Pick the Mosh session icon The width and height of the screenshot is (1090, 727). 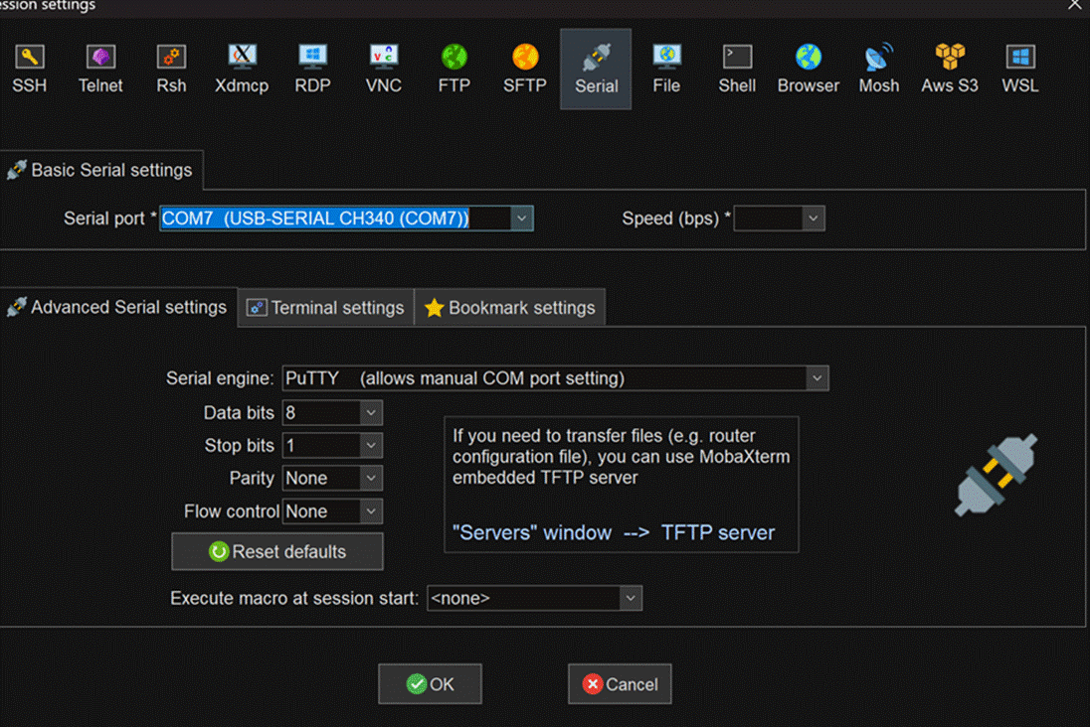pos(879,69)
